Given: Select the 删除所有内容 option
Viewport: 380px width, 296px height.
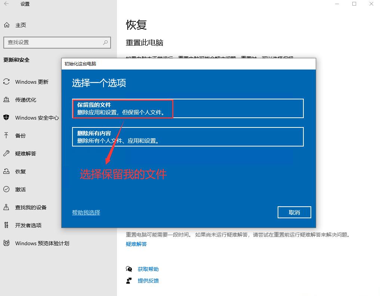Looking at the screenshot, I should point(188,137).
